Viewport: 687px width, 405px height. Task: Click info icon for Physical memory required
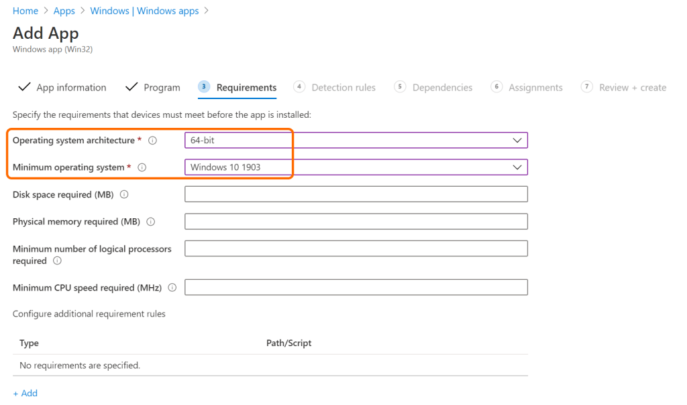pyautogui.click(x=150, y=222)
